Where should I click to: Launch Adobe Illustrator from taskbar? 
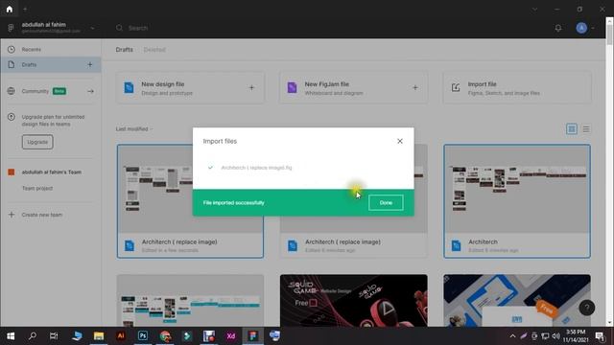click(121, 336)
